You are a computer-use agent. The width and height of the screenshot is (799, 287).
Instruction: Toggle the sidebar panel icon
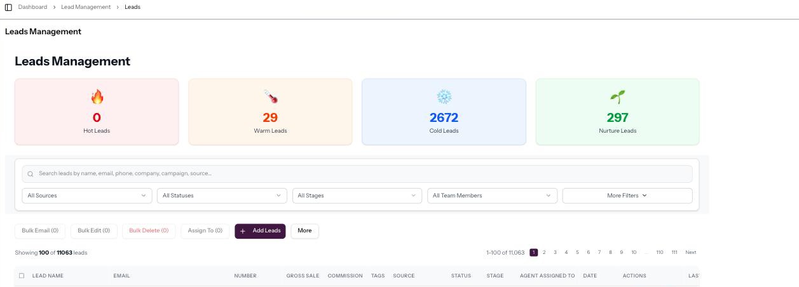click(x=8, y=7)
